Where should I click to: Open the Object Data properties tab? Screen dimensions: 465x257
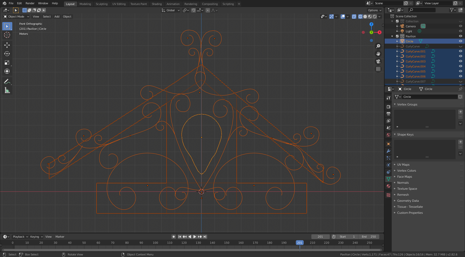pos(388,179)
